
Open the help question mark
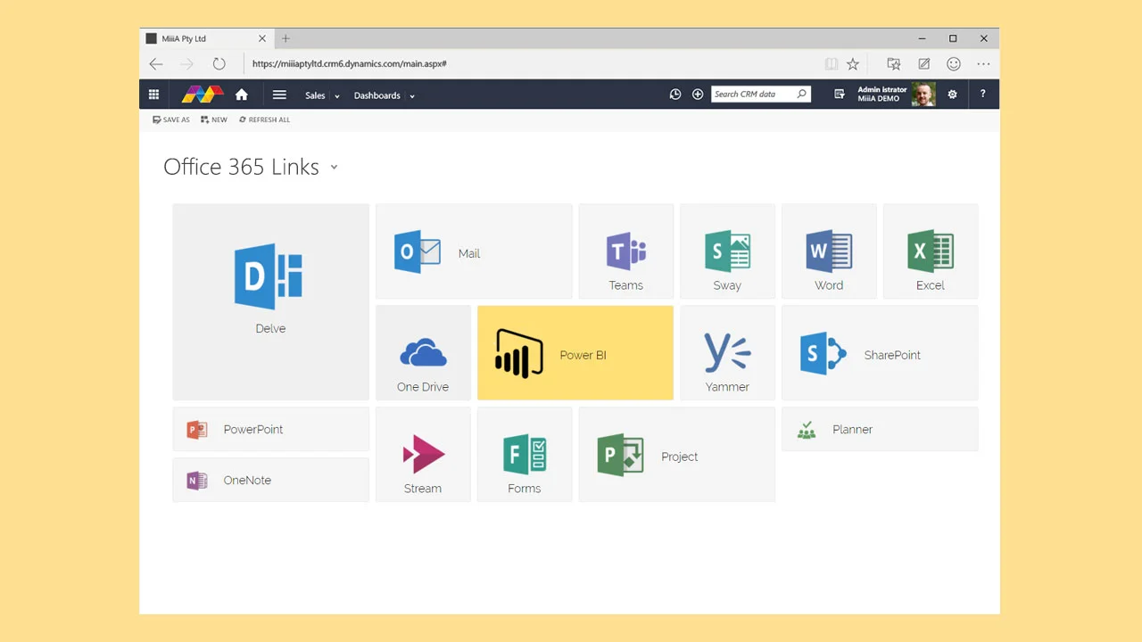982,95
